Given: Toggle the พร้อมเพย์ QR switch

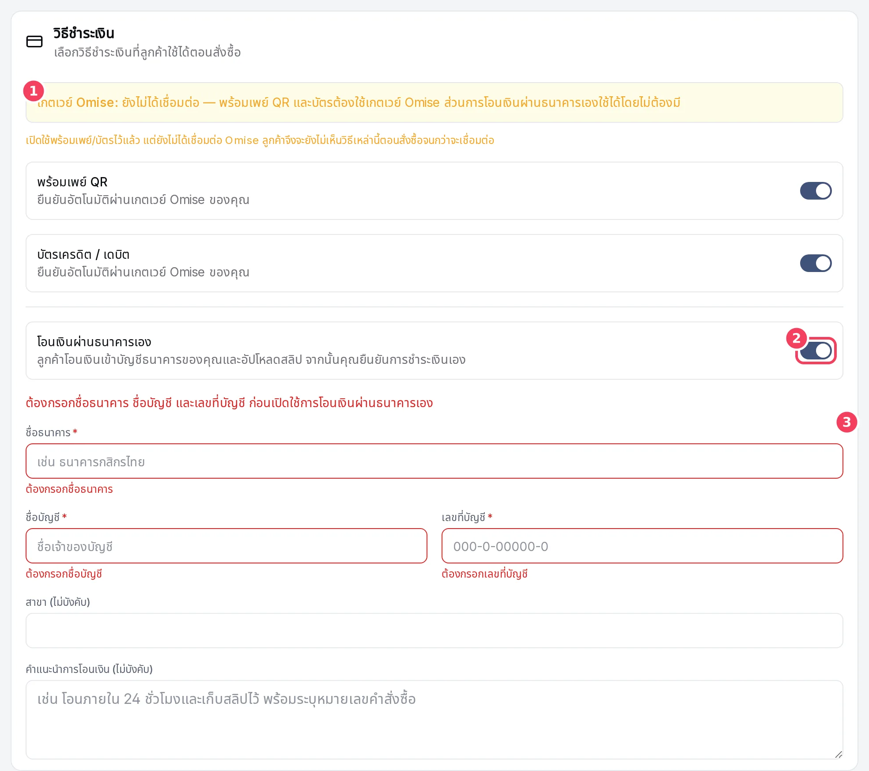Looking at the screenshot, I should pos(816,191).
